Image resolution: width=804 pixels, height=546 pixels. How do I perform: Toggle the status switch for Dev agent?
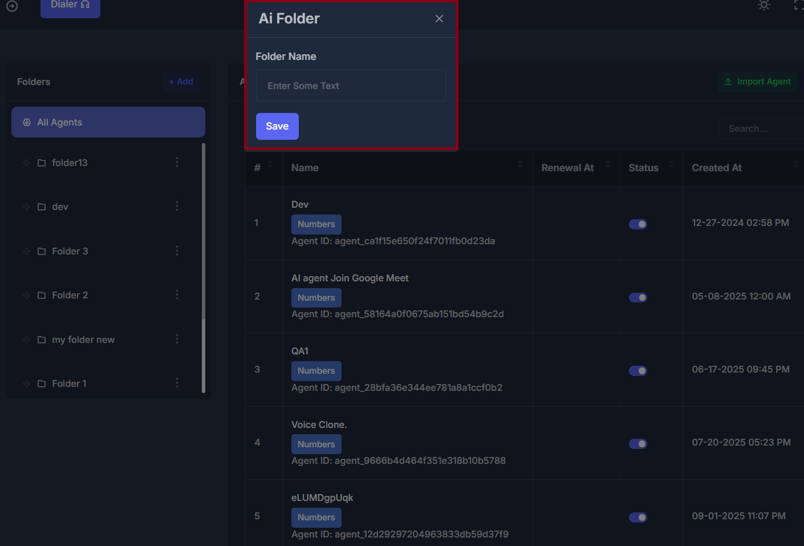[637, 224]
